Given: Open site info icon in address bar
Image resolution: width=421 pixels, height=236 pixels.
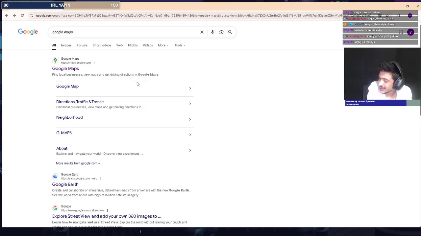Looking at the screenshot, I should (x=32, y=15).
